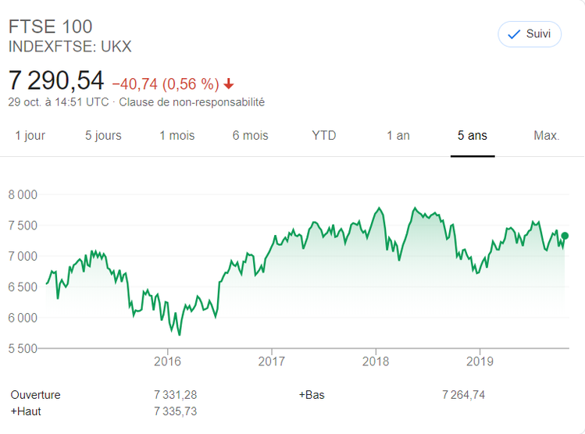Screen dimensions: 585x434
Task: Toggle the Suivi follow button
Action: click(529, 34)
